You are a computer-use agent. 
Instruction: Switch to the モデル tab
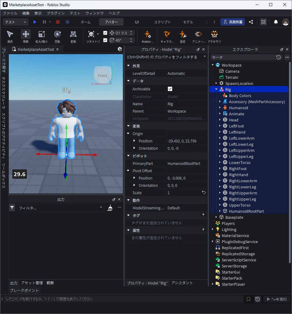tap(188, 22)
